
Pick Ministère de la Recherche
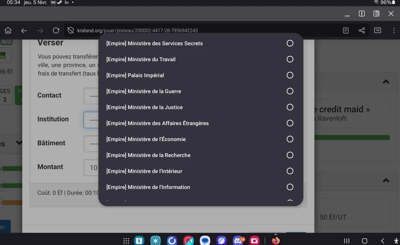201,155
